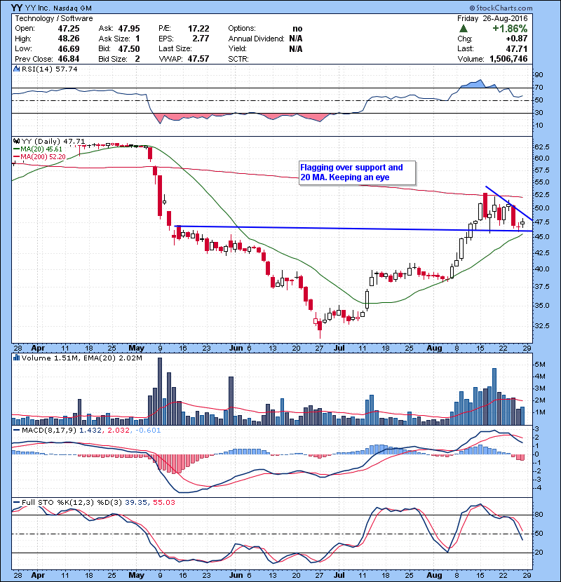Select the MA(20) 45.61 legend label
The image size is (561, 582).
click(41, 149)
